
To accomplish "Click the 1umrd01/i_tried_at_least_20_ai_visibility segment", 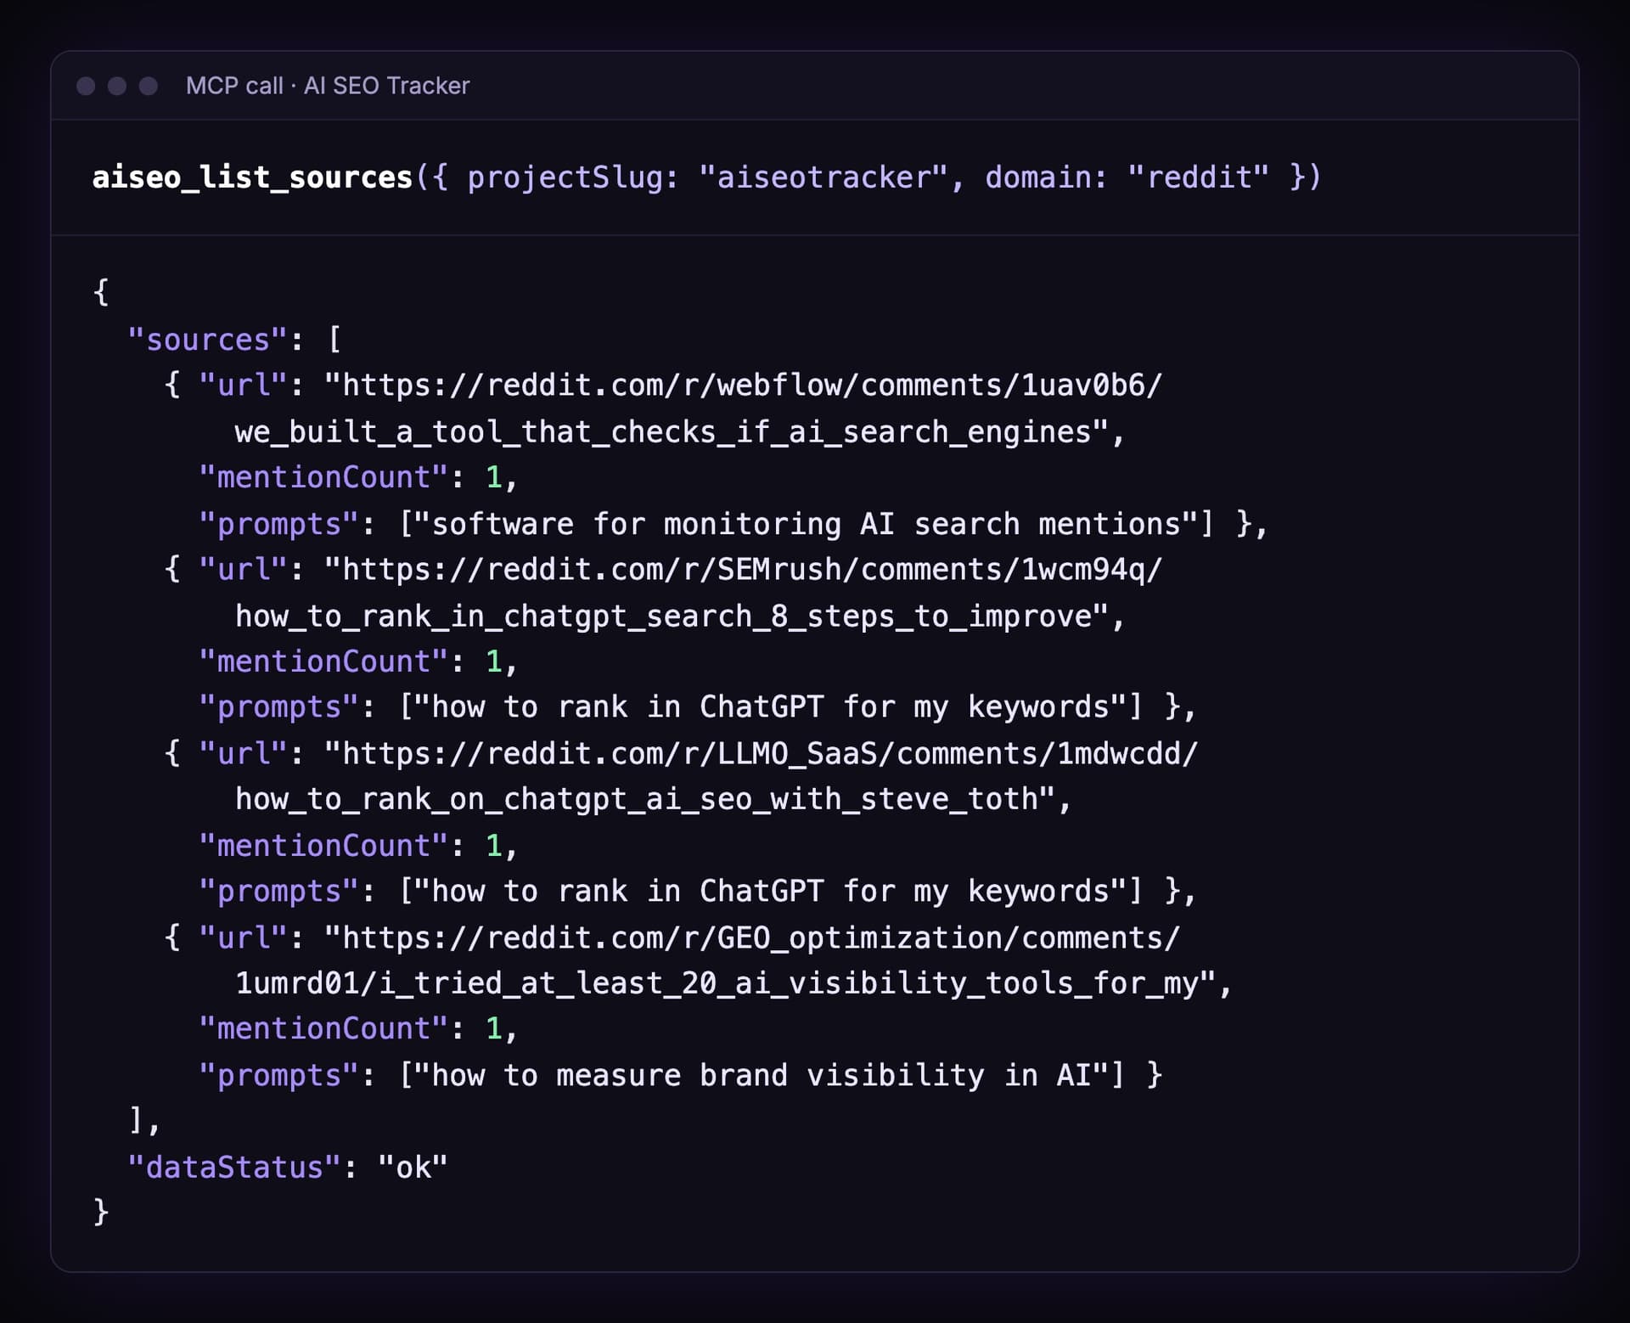I will [733, 983].
